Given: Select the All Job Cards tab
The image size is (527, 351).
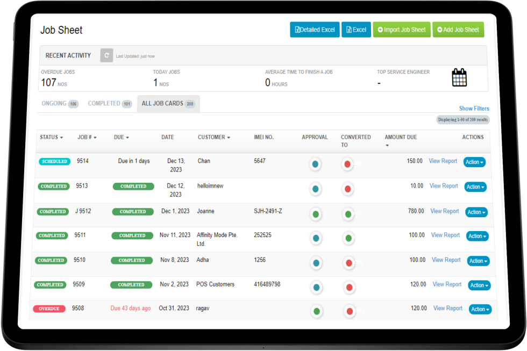Looking at the screenshot, I should 168,103.
